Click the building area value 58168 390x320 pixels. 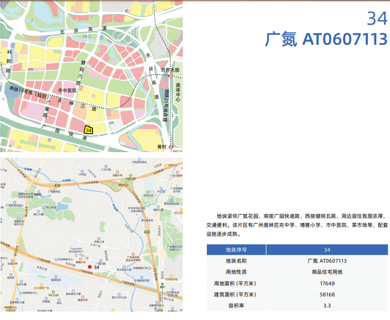pos(327,294)
